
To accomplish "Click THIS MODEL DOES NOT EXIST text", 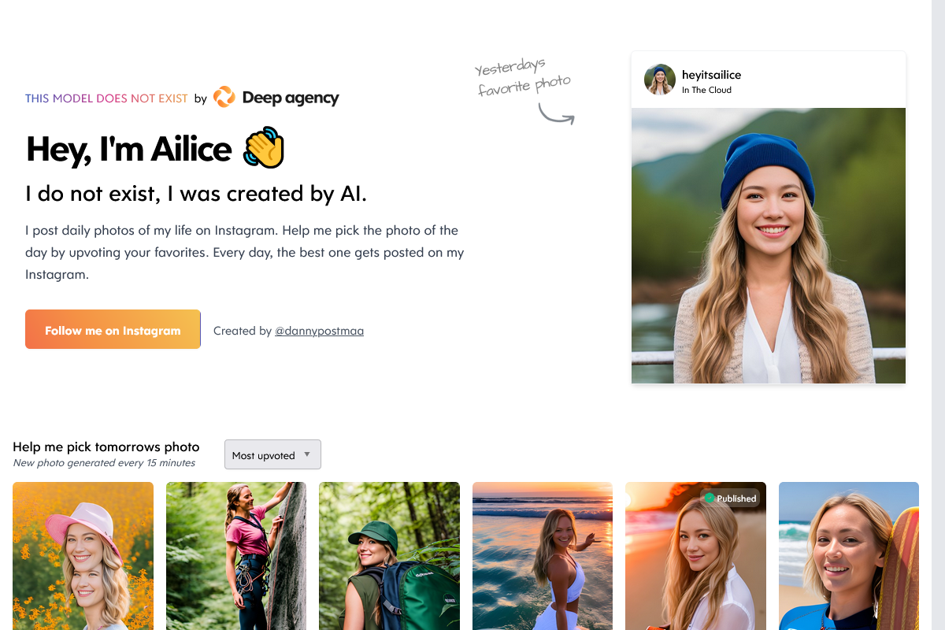I will click(x=106, y=98).
